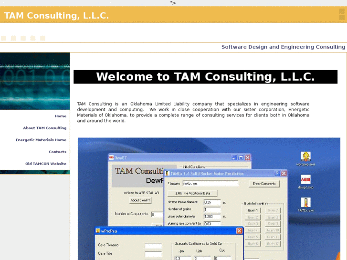Click the Cpc coefficient input field
The width and height of the screenshot is (347, 260).
tap(222, 258)
